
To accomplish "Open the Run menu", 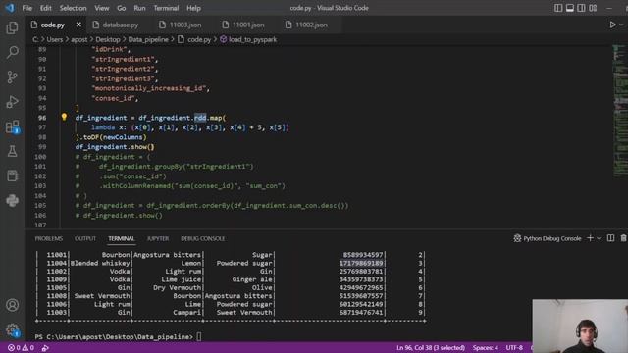I will pos(139,8).
